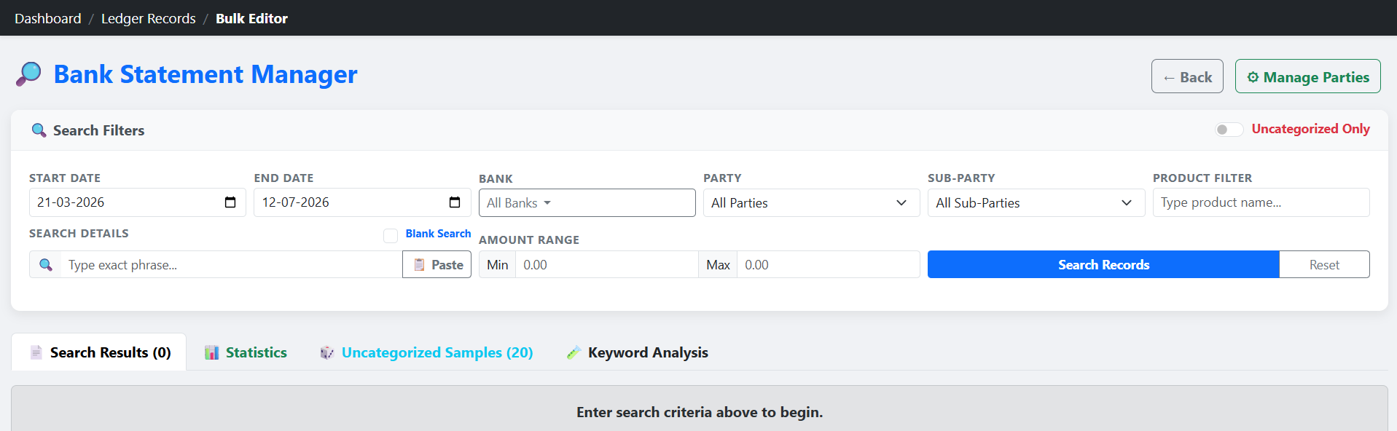Click the dice icon on Uncategorized Samples tab
Image resolution: width=1397 pixels, height=431 pixels.
pos(327,352)
